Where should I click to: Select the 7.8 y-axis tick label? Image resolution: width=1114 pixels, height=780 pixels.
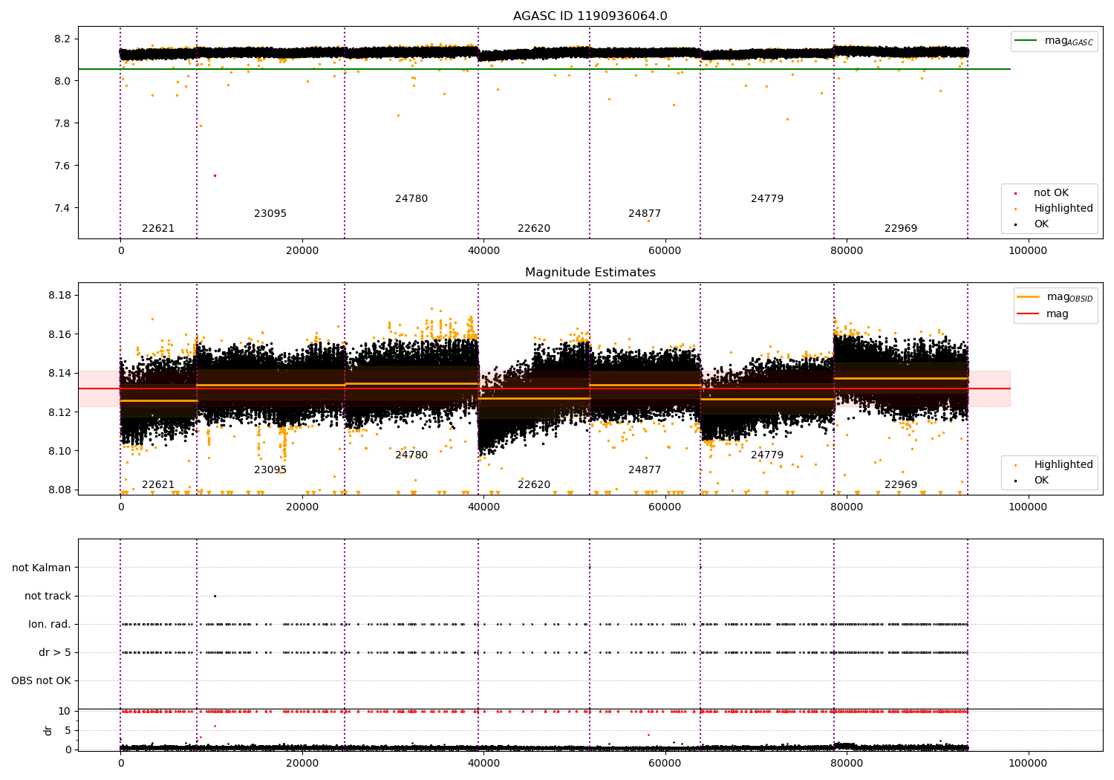[x=63, y=123]
